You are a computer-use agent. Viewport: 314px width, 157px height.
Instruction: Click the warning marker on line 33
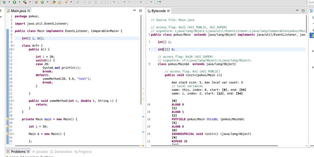[7, 134]
